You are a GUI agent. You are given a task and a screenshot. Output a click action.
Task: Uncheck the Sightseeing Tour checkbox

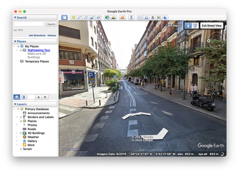tap(21, 50)
